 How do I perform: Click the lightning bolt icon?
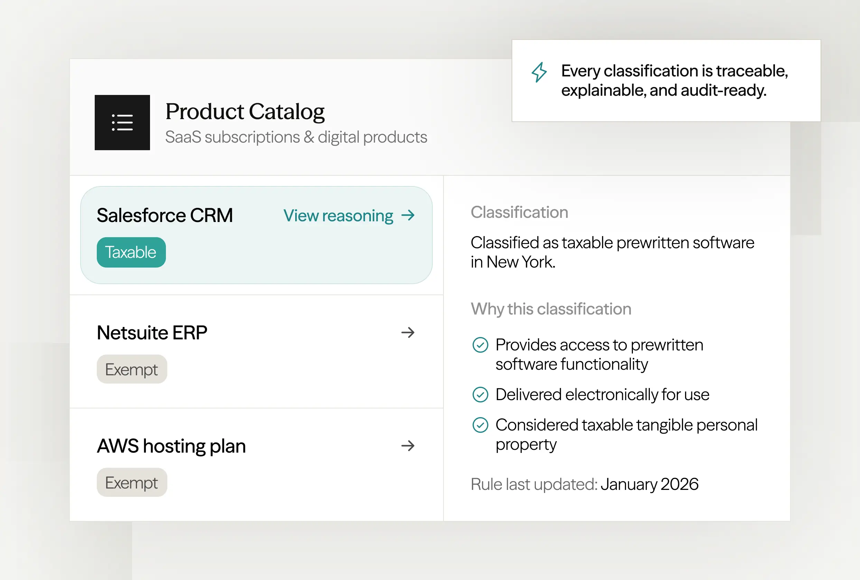pos(539,72)
